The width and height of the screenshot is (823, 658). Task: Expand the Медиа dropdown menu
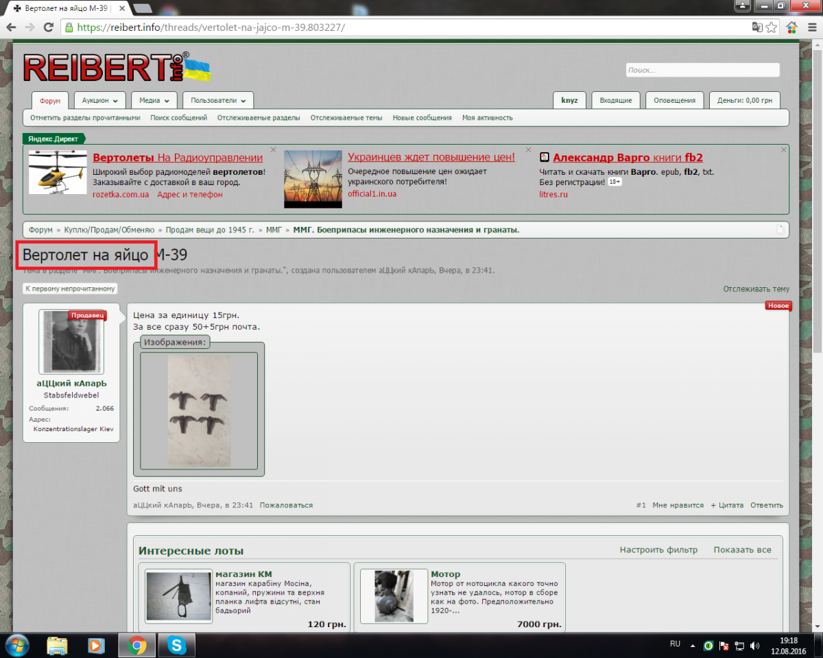coord(154,100)
